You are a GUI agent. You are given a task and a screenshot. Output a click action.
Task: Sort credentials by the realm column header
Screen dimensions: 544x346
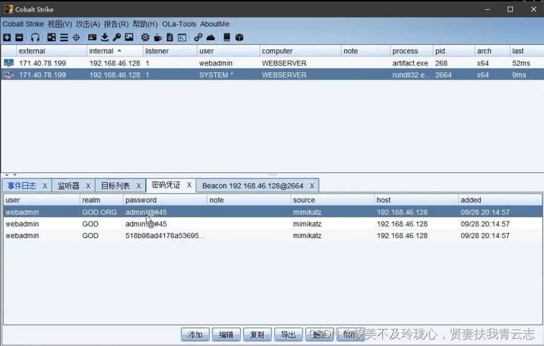click(101, 200)
